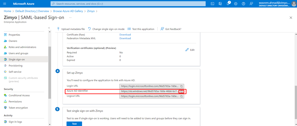Click Got feedback? in toolbar

tap(171, 29)
